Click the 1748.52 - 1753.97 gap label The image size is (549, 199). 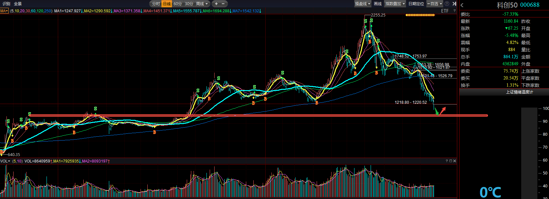coord(411,56)
